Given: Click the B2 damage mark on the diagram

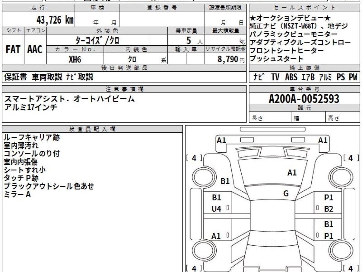Looking at the screenshot, I should point(329,209).
